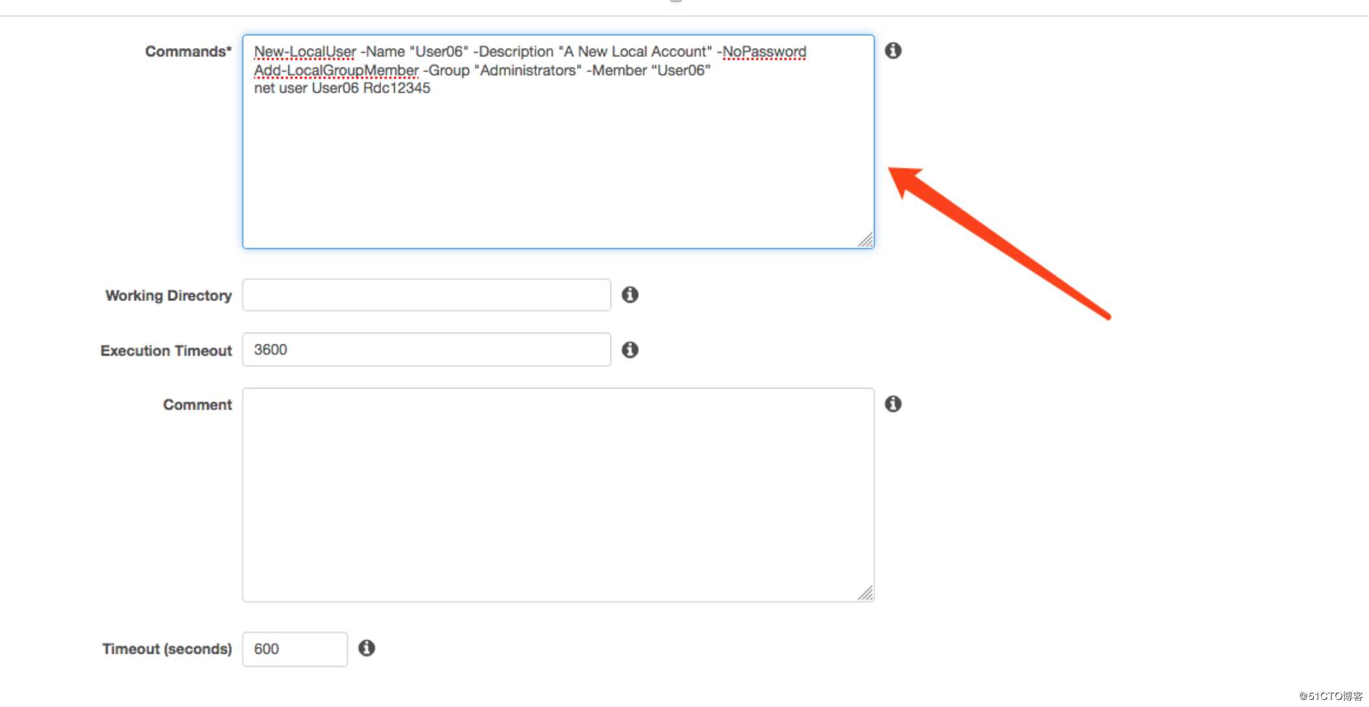Focus the Commands text area

(559, 141)
